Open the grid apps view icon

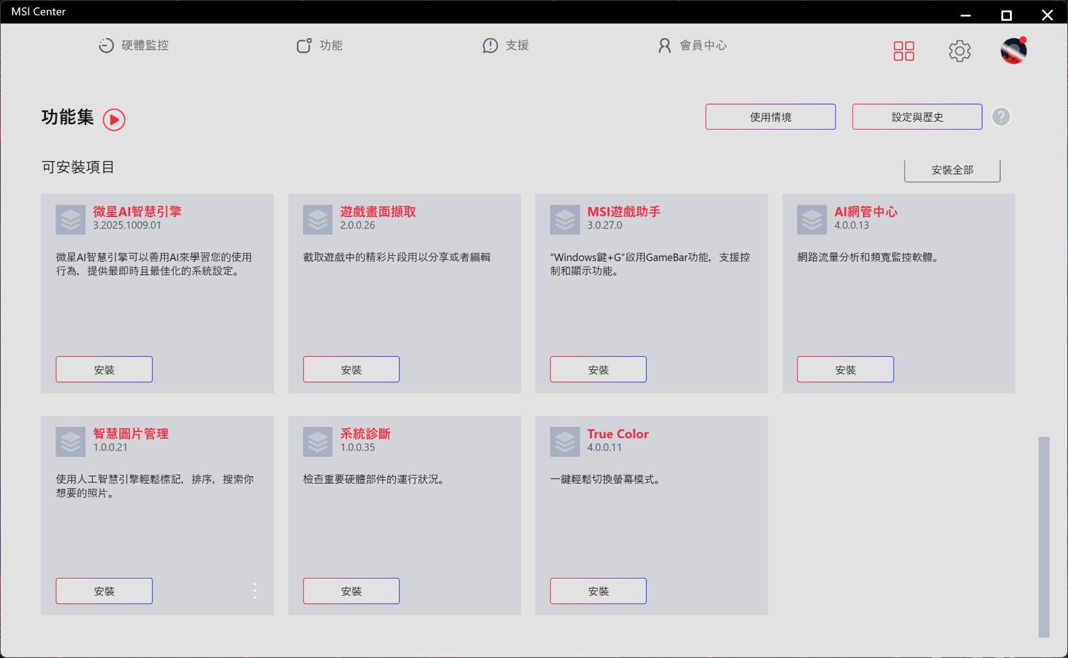904,51
